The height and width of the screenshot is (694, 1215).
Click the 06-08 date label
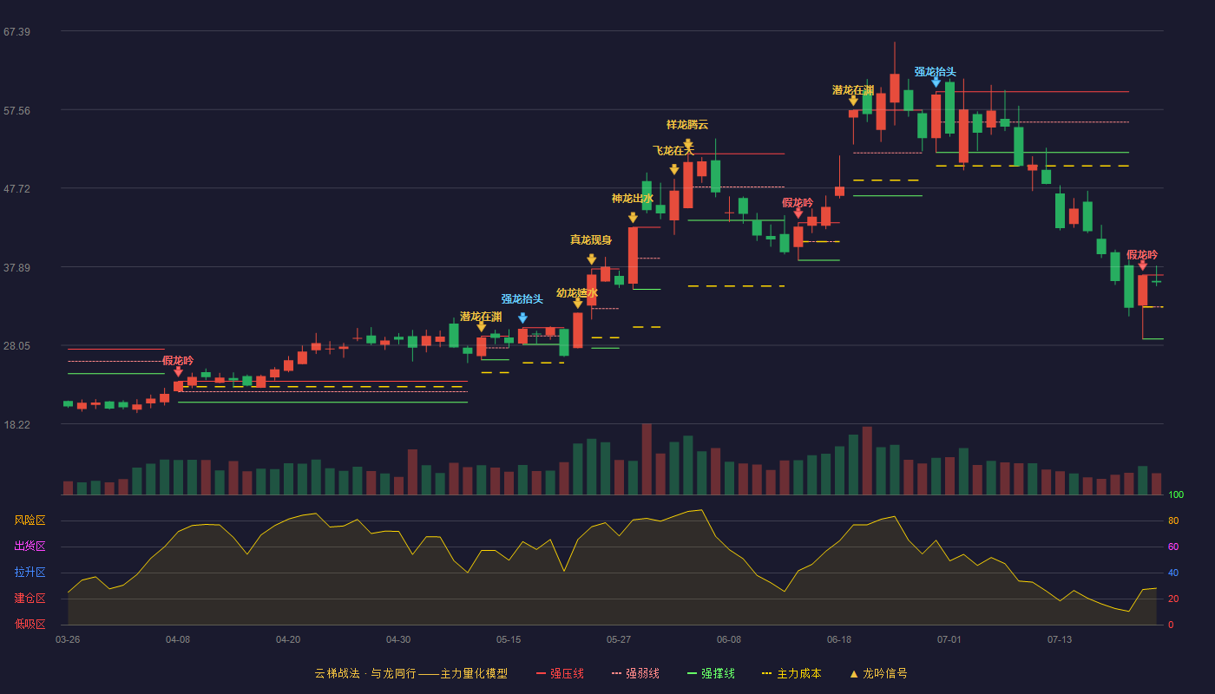[729, 639]
